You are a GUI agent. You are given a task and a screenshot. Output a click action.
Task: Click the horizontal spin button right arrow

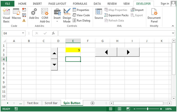pos(128,52)
